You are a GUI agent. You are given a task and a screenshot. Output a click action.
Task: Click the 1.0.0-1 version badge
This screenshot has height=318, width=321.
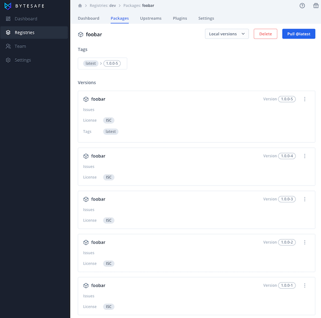tap(287, 285)
